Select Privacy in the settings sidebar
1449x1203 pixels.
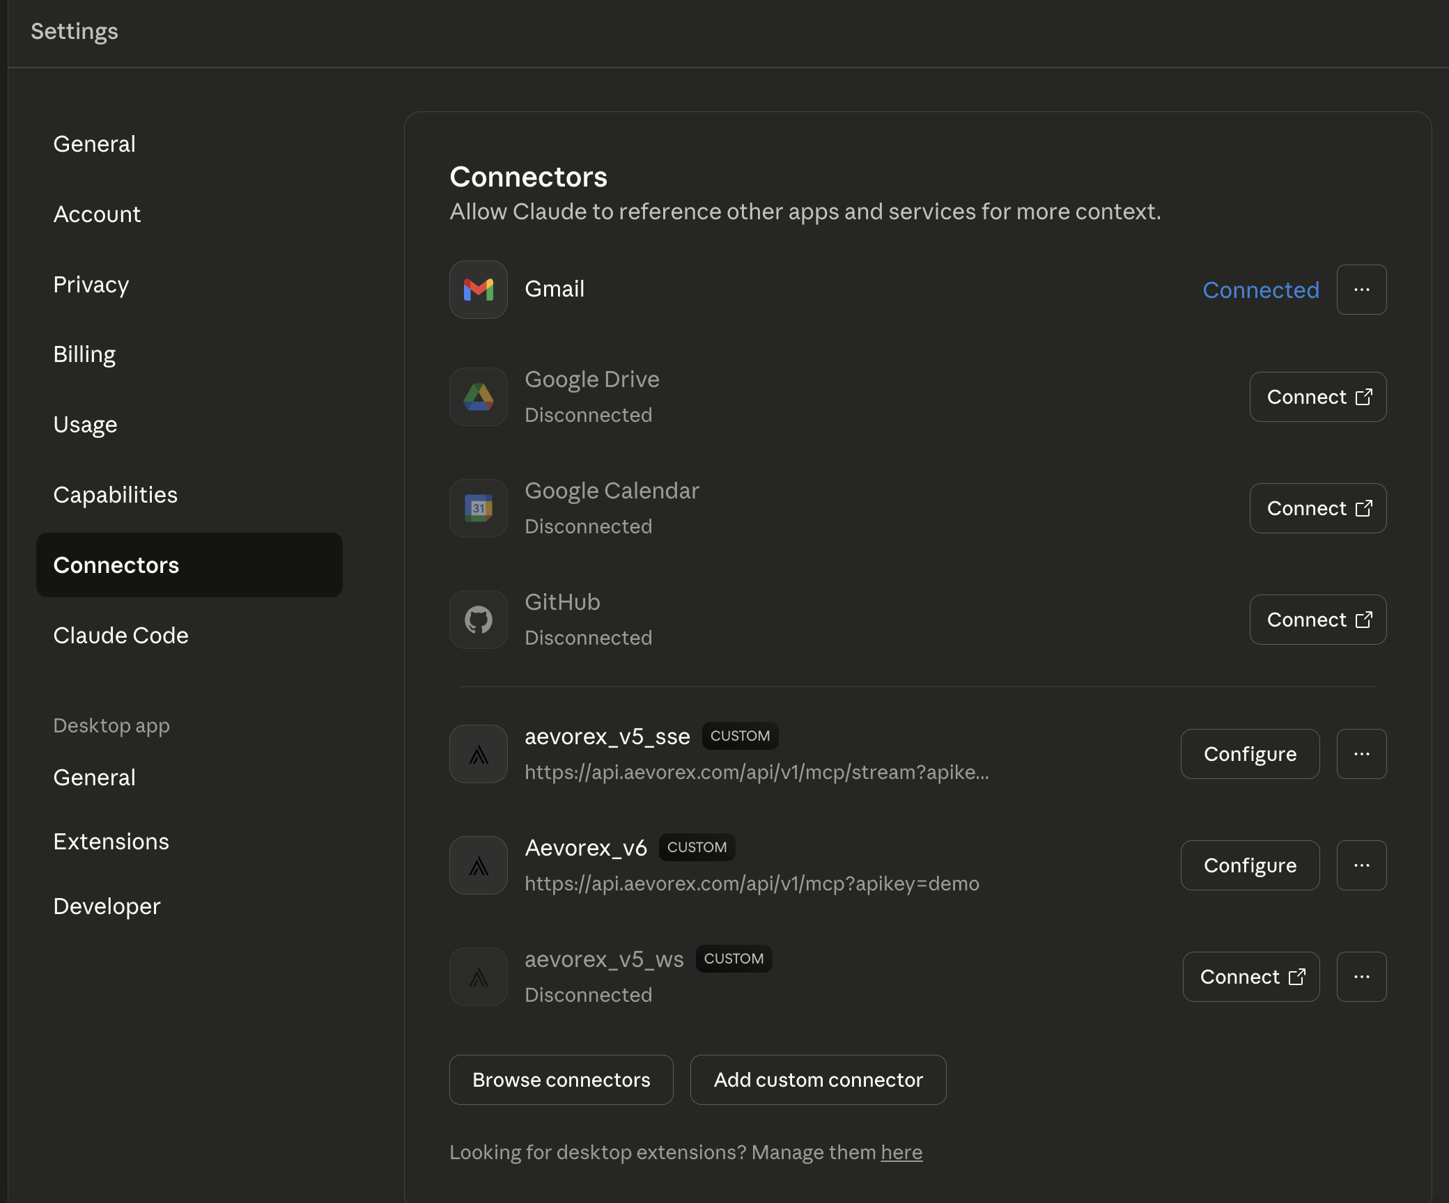(91, 284)
